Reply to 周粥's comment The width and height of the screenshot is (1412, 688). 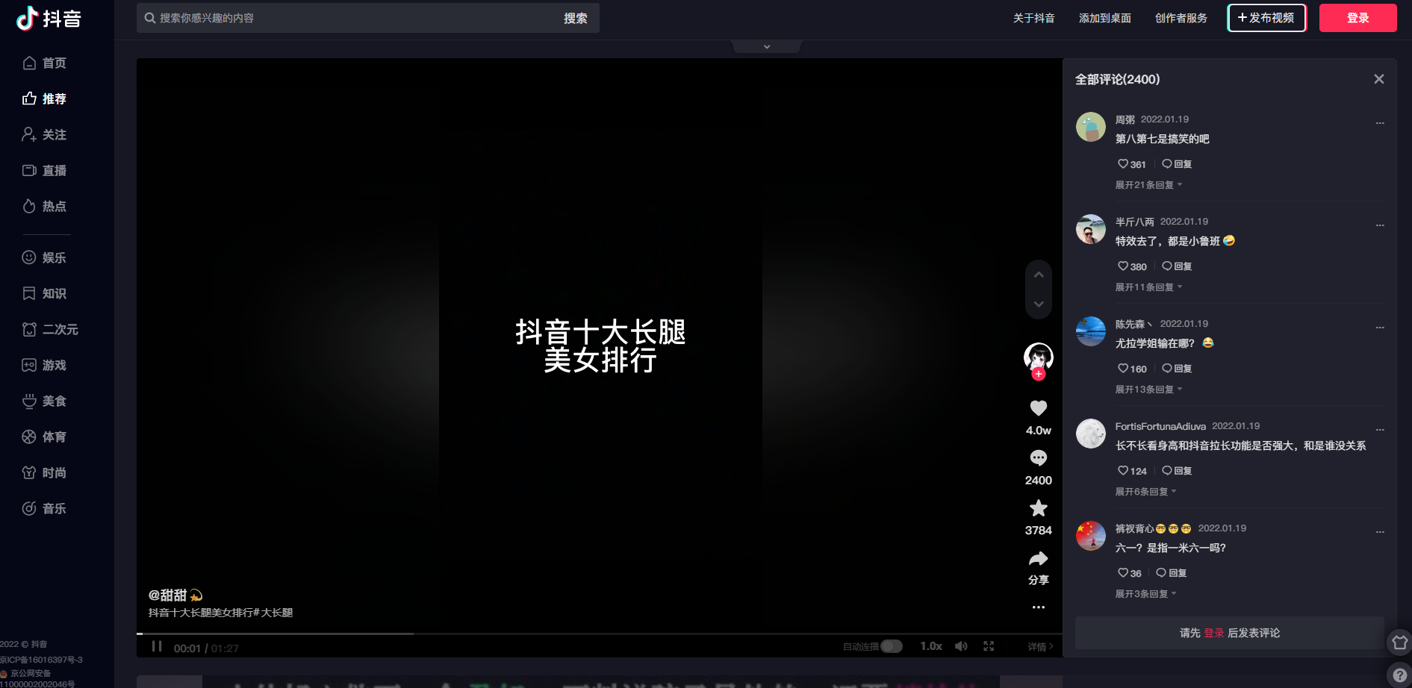(x=1177, y=164)
